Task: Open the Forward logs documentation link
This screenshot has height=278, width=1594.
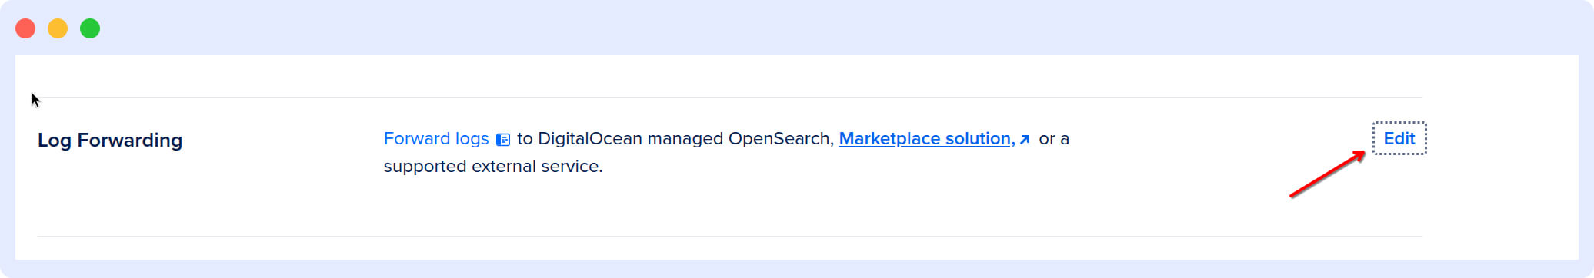Action: pos(436,138)
